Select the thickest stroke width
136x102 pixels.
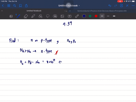point(114,16)
